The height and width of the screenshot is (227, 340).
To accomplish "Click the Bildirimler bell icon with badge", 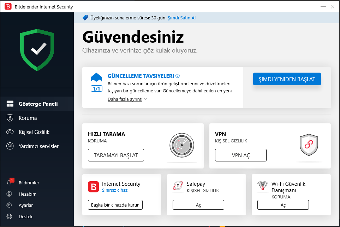I will 10,182.
